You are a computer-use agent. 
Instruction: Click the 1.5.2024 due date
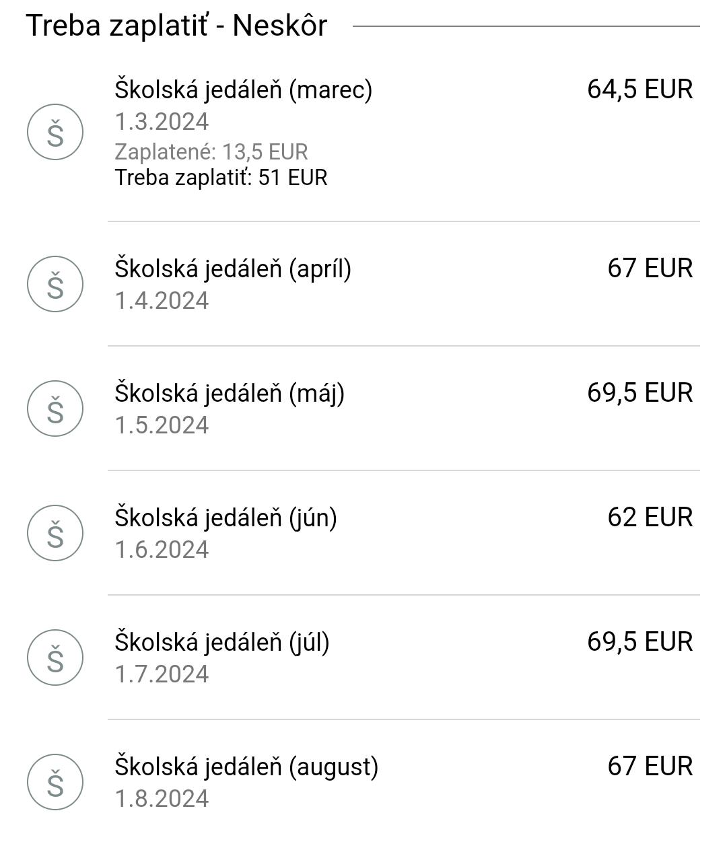pos(162,425)
